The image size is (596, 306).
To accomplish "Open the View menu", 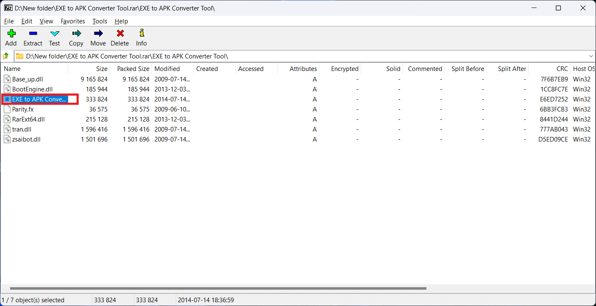I will point(46,21).
